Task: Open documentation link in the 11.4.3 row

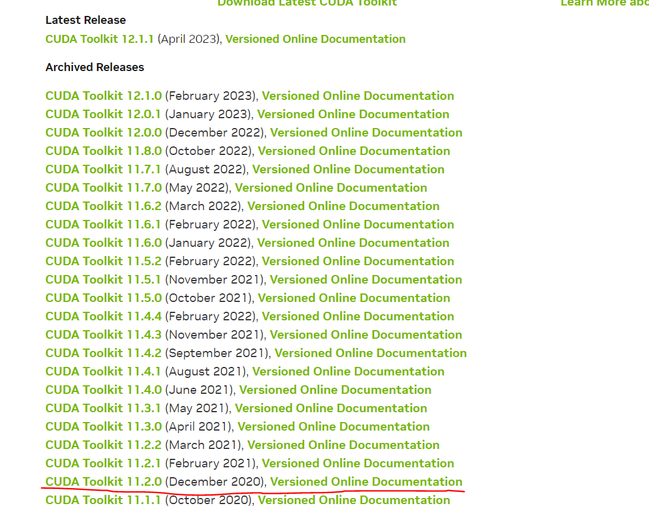Action: 366,334
